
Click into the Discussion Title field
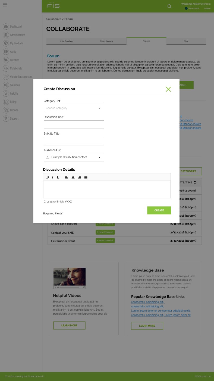click(x=74, y=124)
